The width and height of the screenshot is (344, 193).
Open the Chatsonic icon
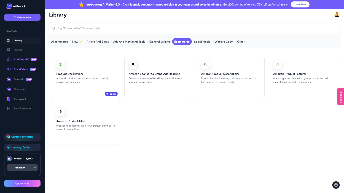click(x=9, y=89)
